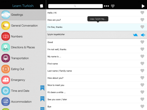Open the Numbers 123 icon

[6, 36]
